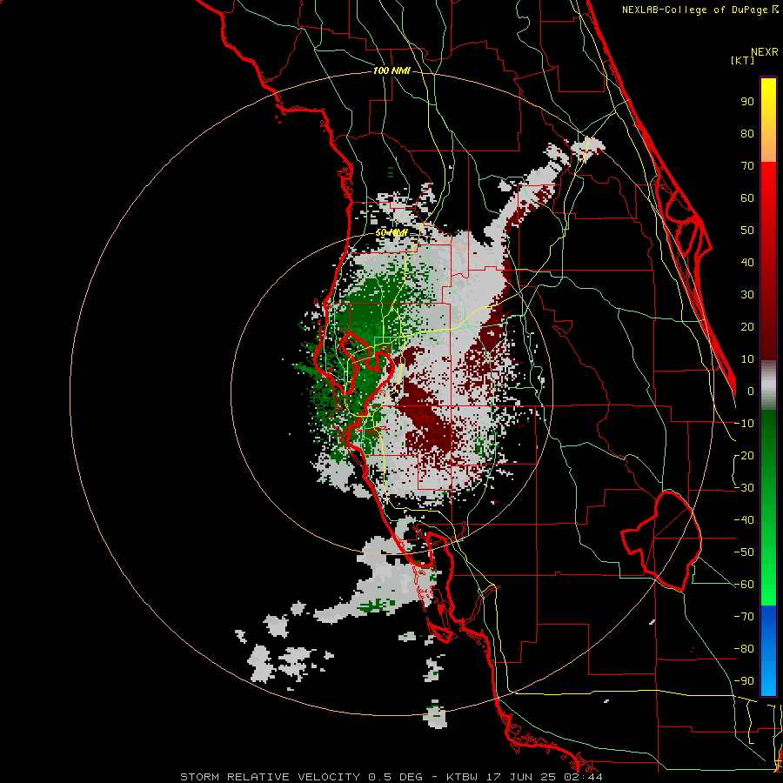Click the 90 value on velocity scale
The image size is (783, 783).
pyautogui.click(x=747, y=102)
